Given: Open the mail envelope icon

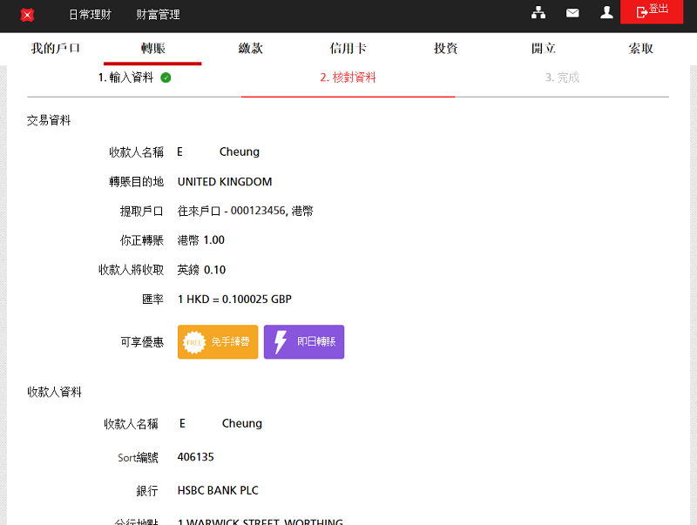Looking at the screenshot, I should click(572, 13).
